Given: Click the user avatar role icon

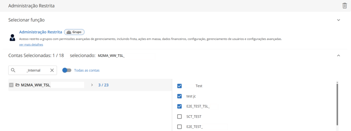Looking at the screenshot, I should [12, 38].
